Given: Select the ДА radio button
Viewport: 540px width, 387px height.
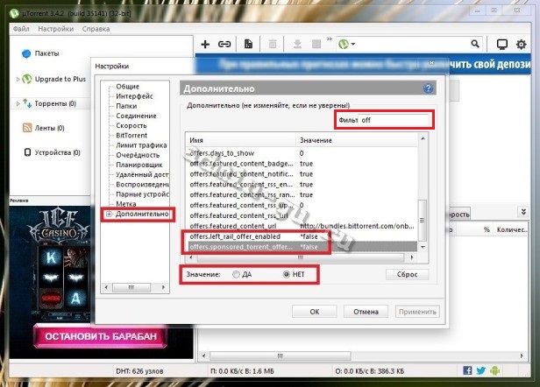Looking at the screenshot, I should point(237,274).
